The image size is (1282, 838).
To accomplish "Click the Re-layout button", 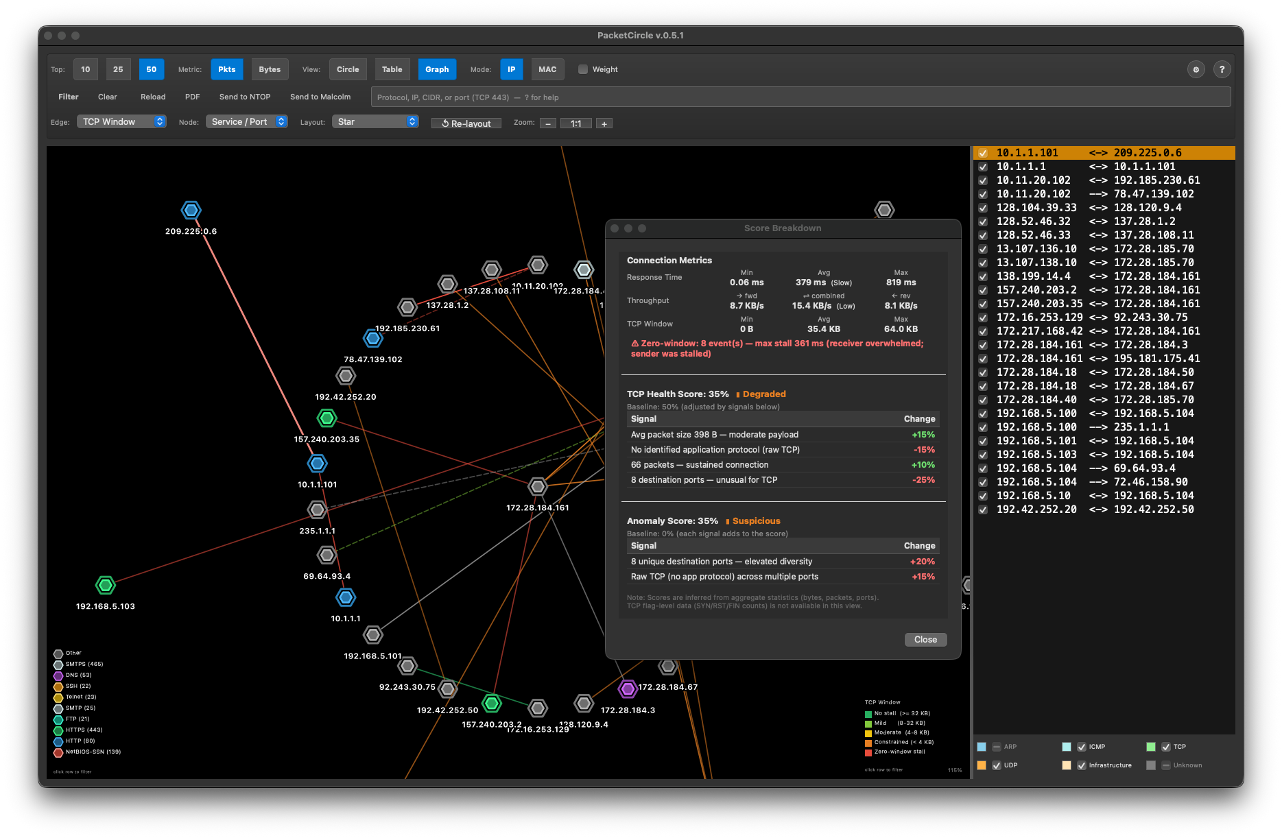I will coord(466,123).
